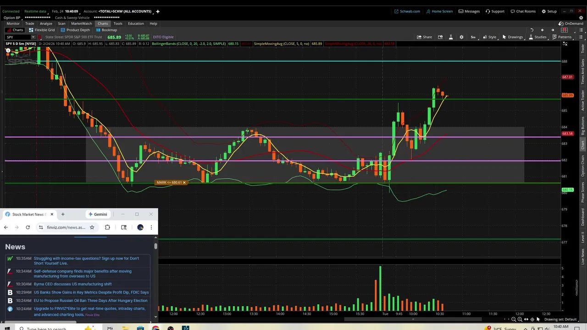Open 'EU to Propose Russian Oil Ban' headline
587x330 pixels.
(x=91, y=301)
